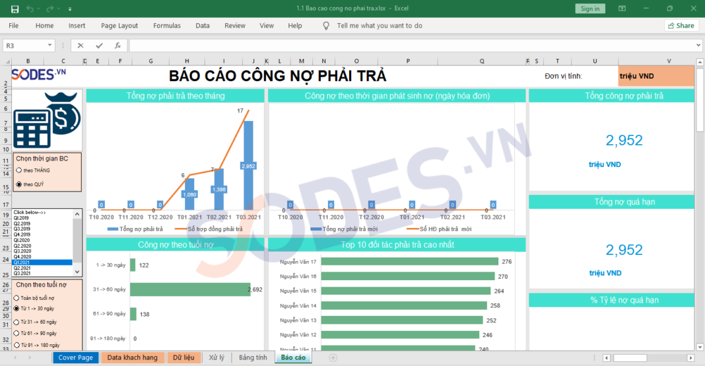Click the Cancel X formula icon

(x=81, y=46)
